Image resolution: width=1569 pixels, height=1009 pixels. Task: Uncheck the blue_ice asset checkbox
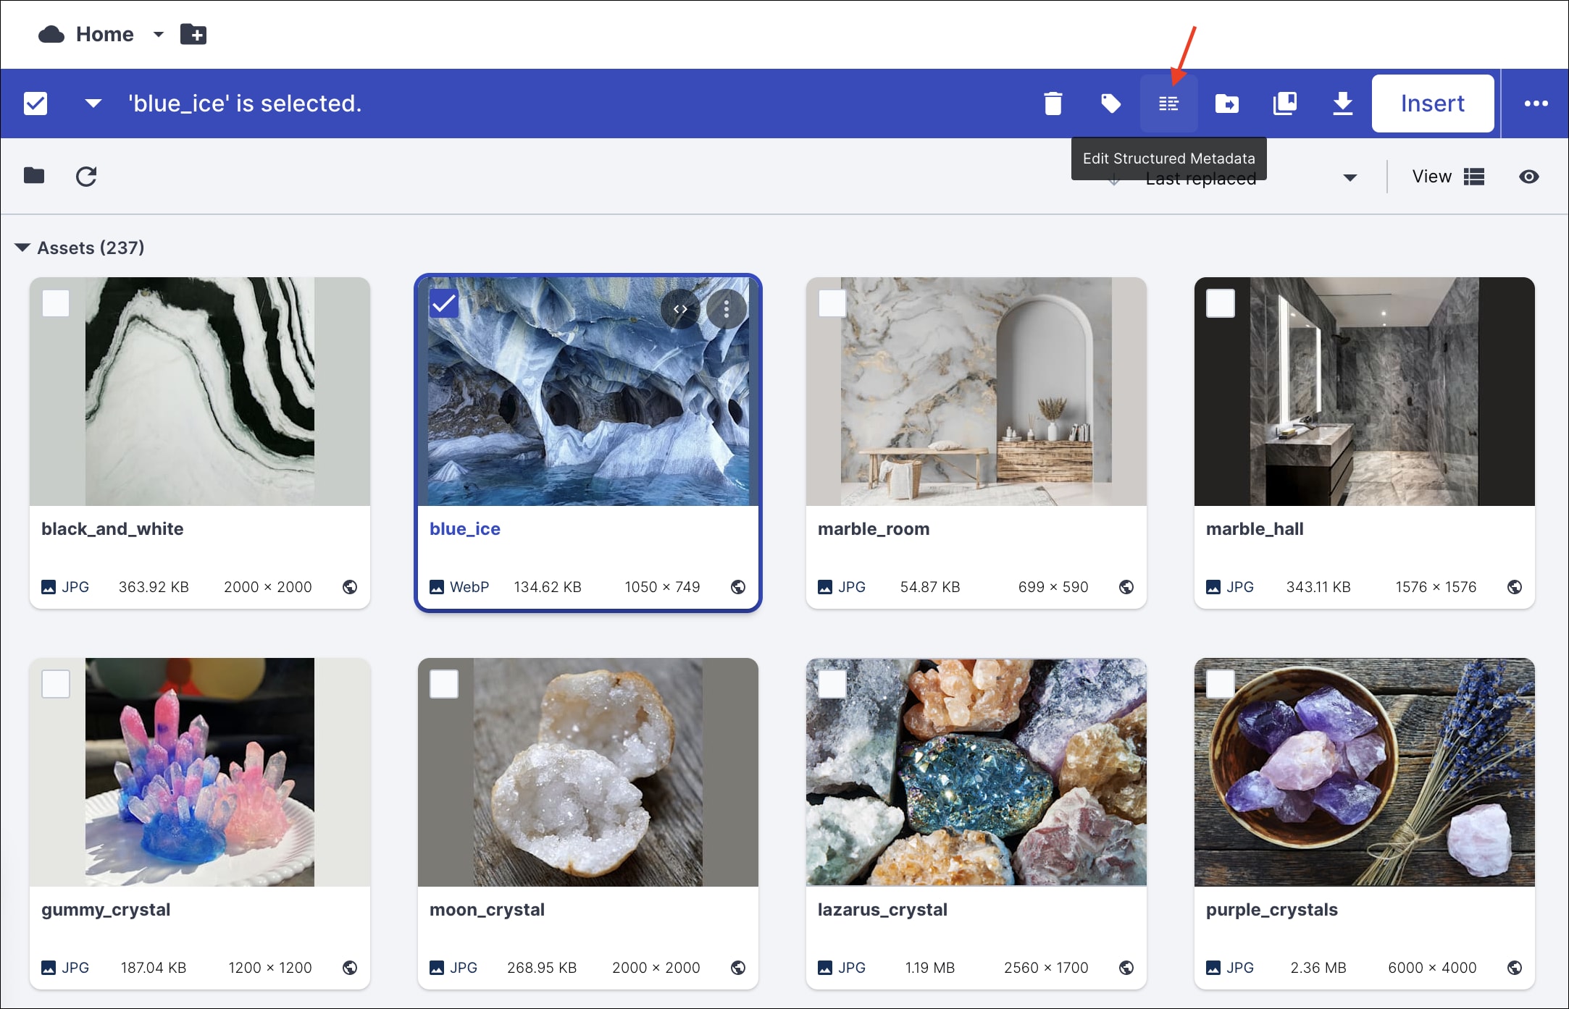click(443, 304)
